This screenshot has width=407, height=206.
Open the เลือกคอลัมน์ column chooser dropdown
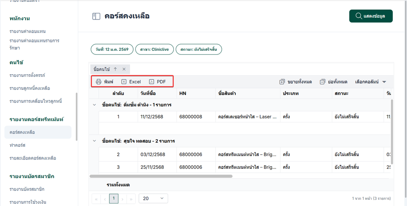pyautogui.click(x=371, y=82)
